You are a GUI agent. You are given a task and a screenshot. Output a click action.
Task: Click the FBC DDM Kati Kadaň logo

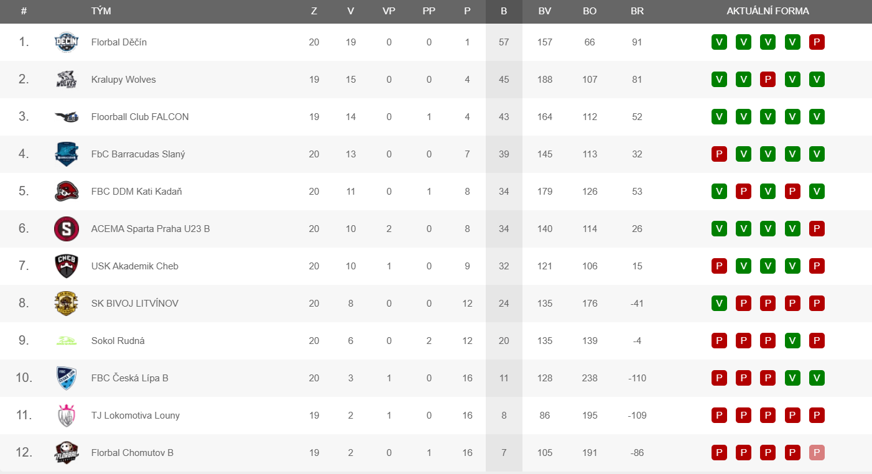pyautogui.click(x=67, y=192)
